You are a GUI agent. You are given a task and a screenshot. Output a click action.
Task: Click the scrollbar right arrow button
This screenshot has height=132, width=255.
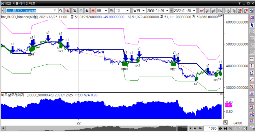pos(190,129)
